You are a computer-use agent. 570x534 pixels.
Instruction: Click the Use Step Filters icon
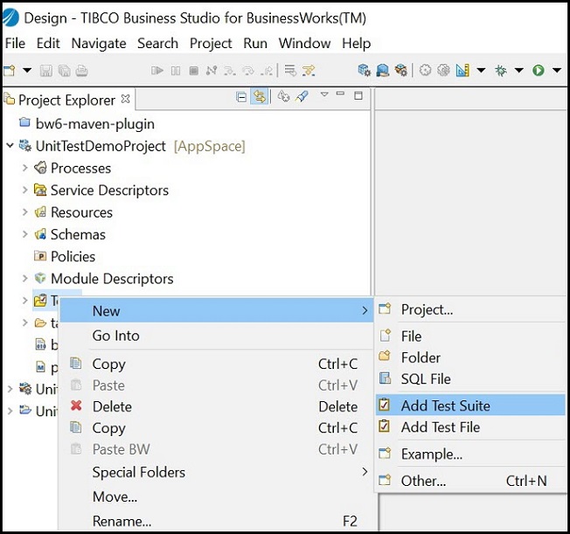309,70
